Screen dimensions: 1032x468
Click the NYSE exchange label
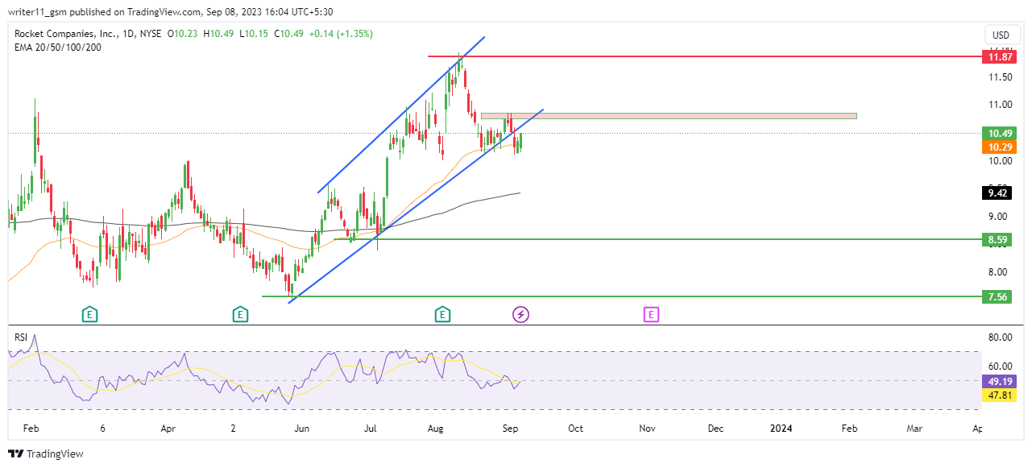pos(151,34)
